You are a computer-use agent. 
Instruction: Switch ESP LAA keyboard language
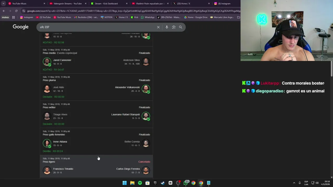click(306, 183)
